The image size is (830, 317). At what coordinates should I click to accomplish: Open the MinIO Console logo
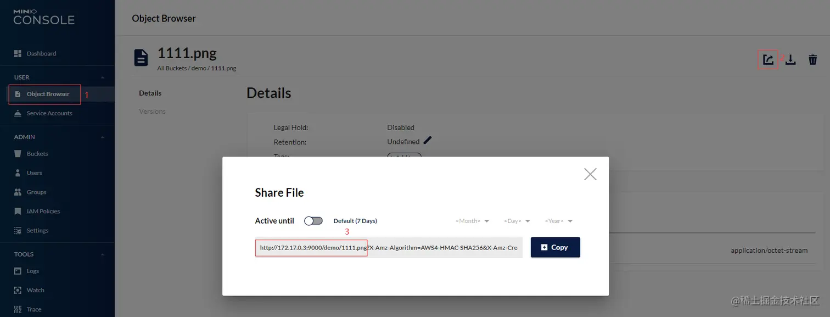44,17
